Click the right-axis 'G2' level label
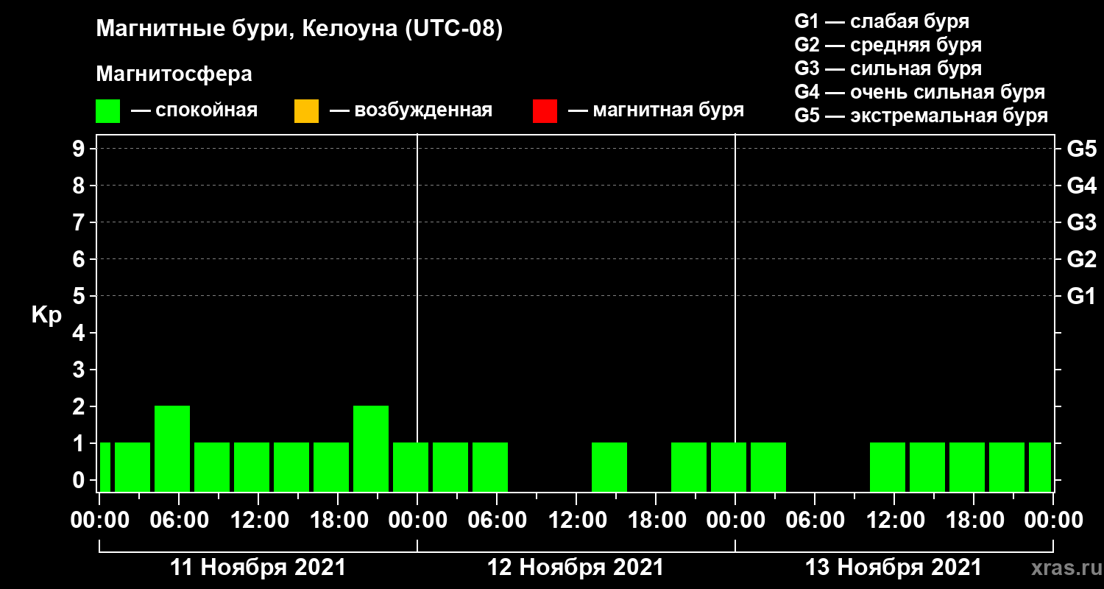This screenshot has width=1104, height=589. [x=1081, y=259]
